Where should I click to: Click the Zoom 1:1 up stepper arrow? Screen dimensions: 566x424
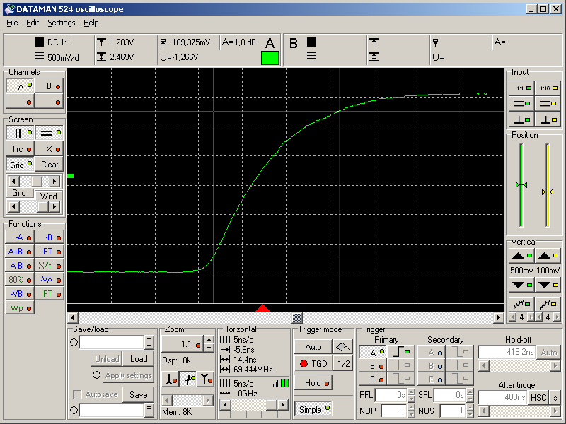210,341
